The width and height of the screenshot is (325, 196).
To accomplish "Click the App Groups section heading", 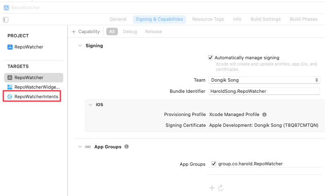I will coord(108,147).
